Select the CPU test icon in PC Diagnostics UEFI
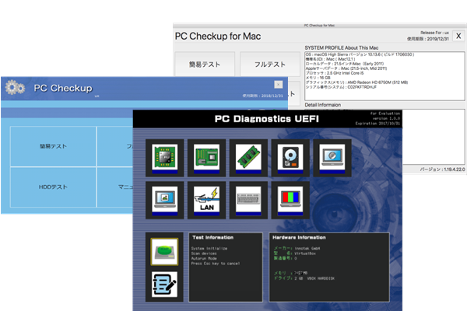This screenshot has height=311, width=467. click(165, 158)
